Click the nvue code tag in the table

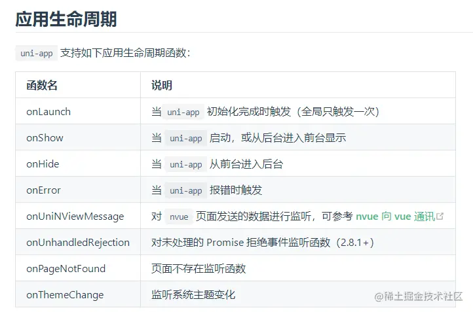pos(179,217)
